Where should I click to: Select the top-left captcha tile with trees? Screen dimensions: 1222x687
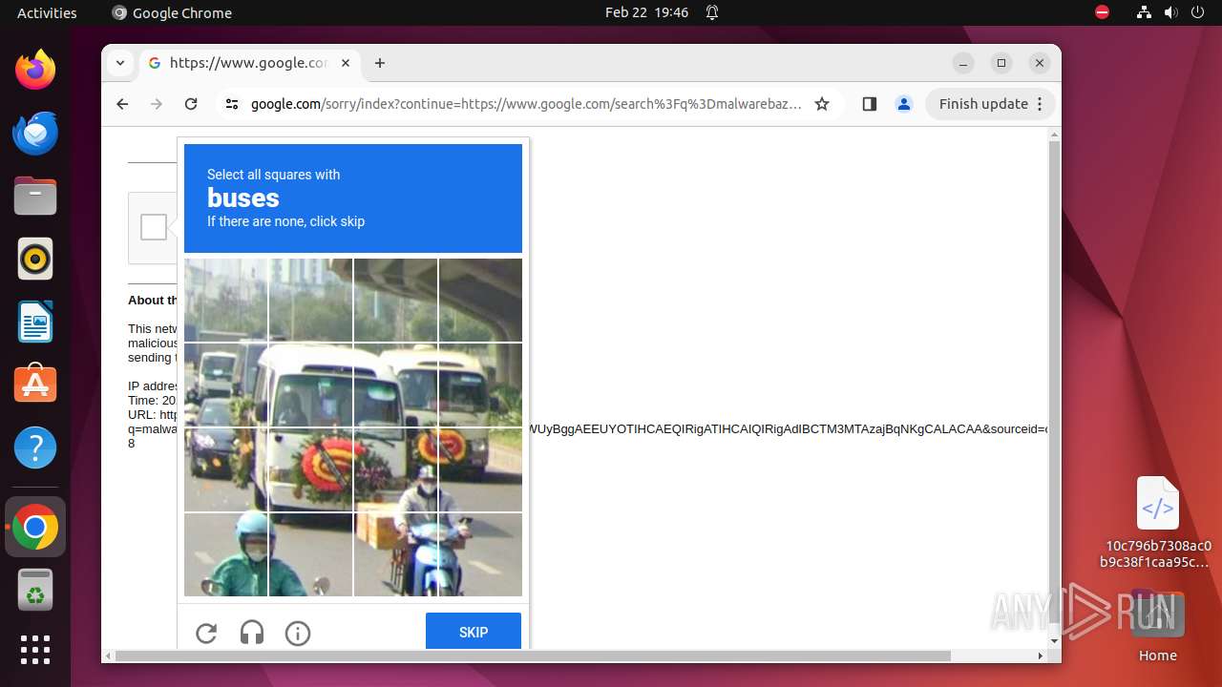[226, 300]
